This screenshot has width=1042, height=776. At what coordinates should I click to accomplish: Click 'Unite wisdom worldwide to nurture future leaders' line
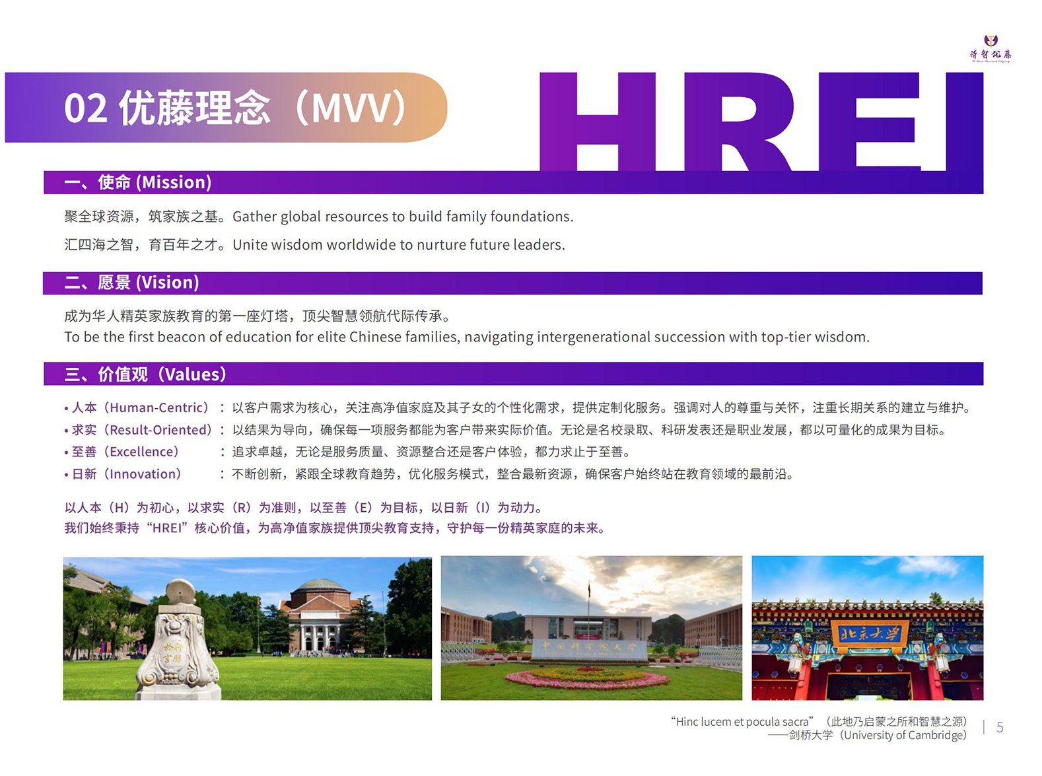tap(314, 245)
